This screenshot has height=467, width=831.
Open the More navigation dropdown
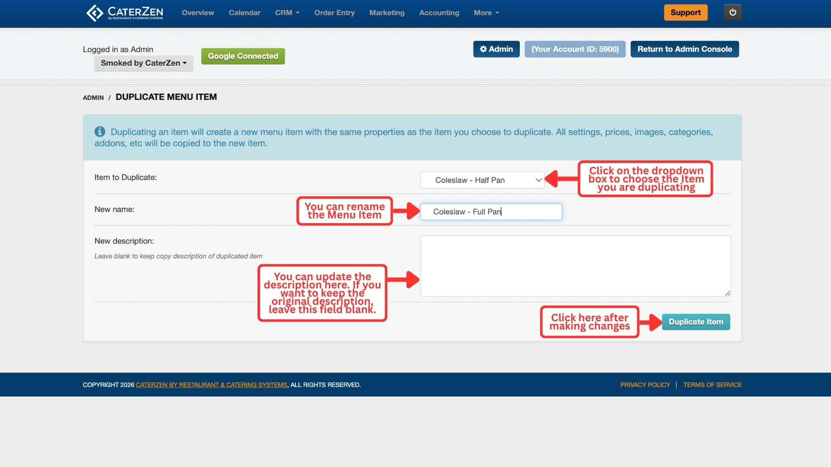(486, 13)
